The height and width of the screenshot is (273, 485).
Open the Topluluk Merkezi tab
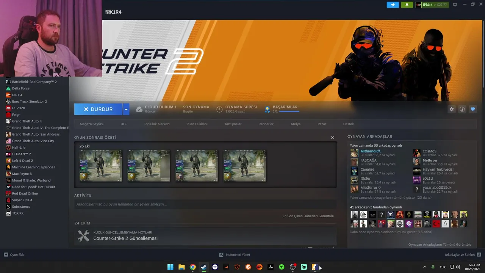click(157, 124)
